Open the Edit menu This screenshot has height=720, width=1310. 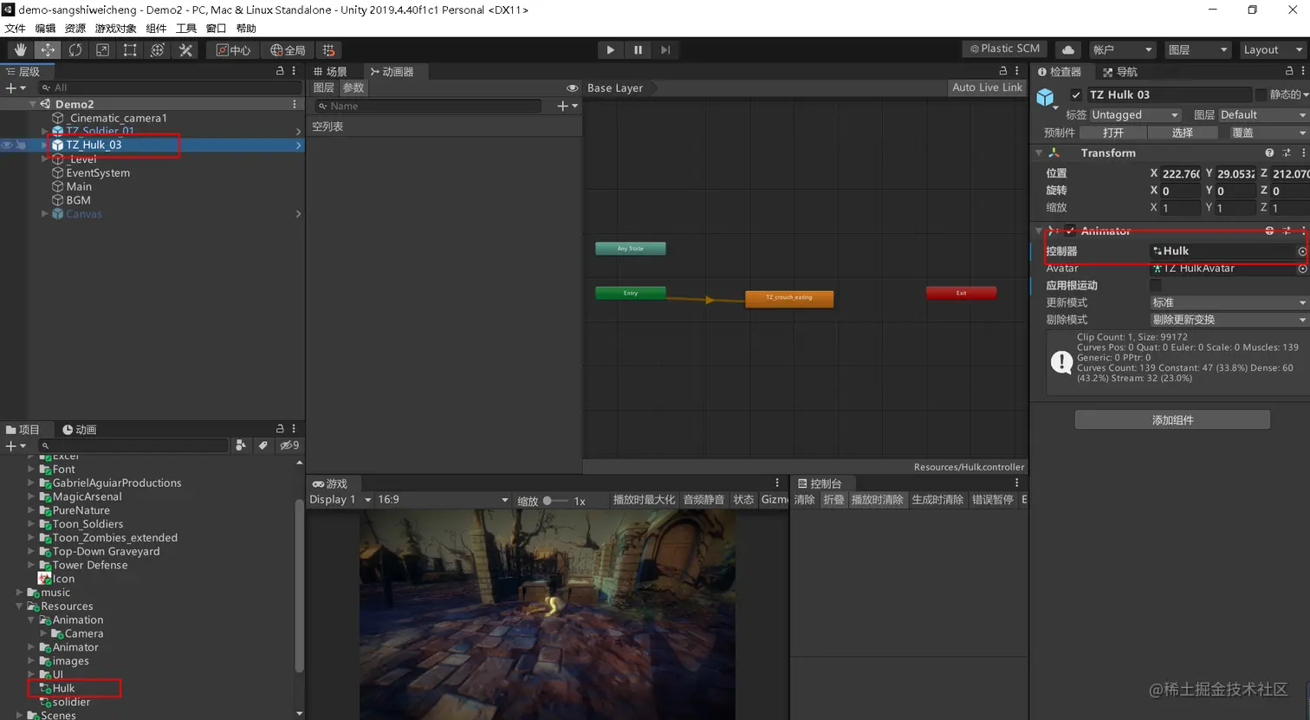click(45, 29)
